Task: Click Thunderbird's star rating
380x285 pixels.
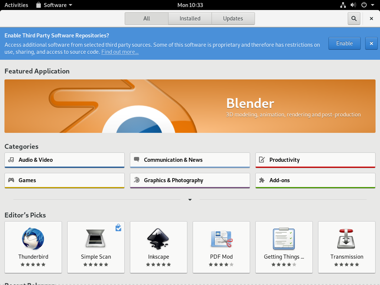Action: (33, 264)
